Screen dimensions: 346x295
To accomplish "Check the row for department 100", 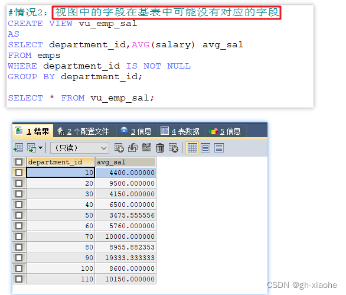I will coord(19,268).
